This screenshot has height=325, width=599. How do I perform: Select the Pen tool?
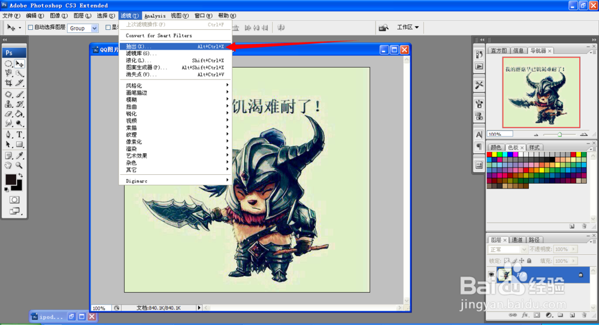(8, 135)
